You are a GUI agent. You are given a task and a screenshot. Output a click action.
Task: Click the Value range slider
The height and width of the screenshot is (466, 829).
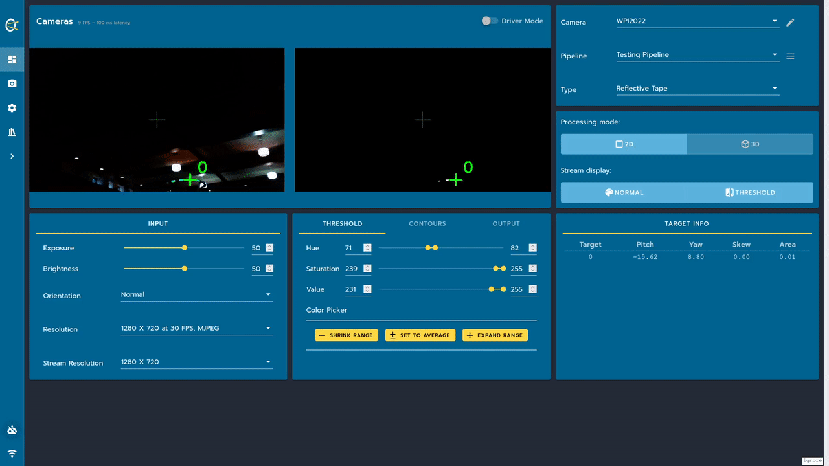click(x=441, y=289)
